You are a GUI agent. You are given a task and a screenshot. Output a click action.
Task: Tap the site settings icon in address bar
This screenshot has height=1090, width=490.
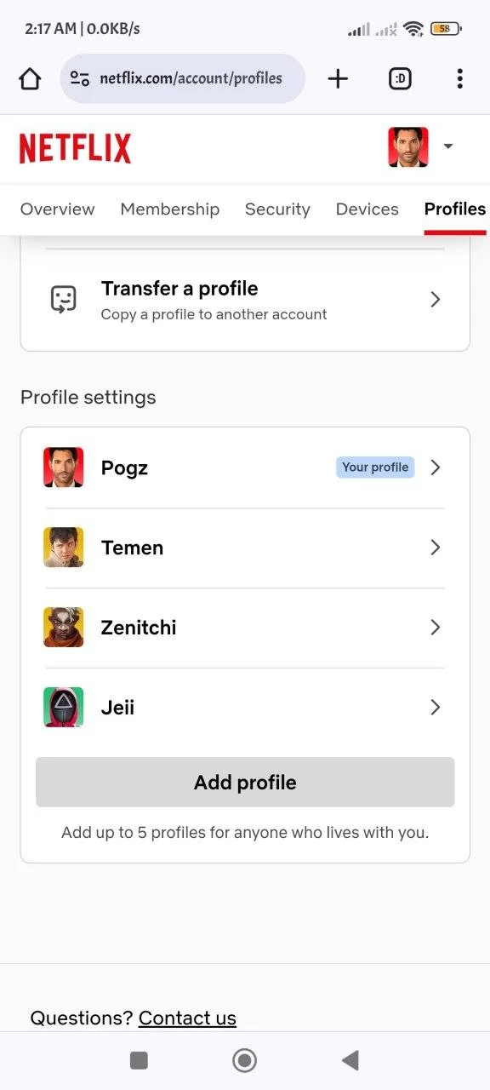tap(80, 79)
